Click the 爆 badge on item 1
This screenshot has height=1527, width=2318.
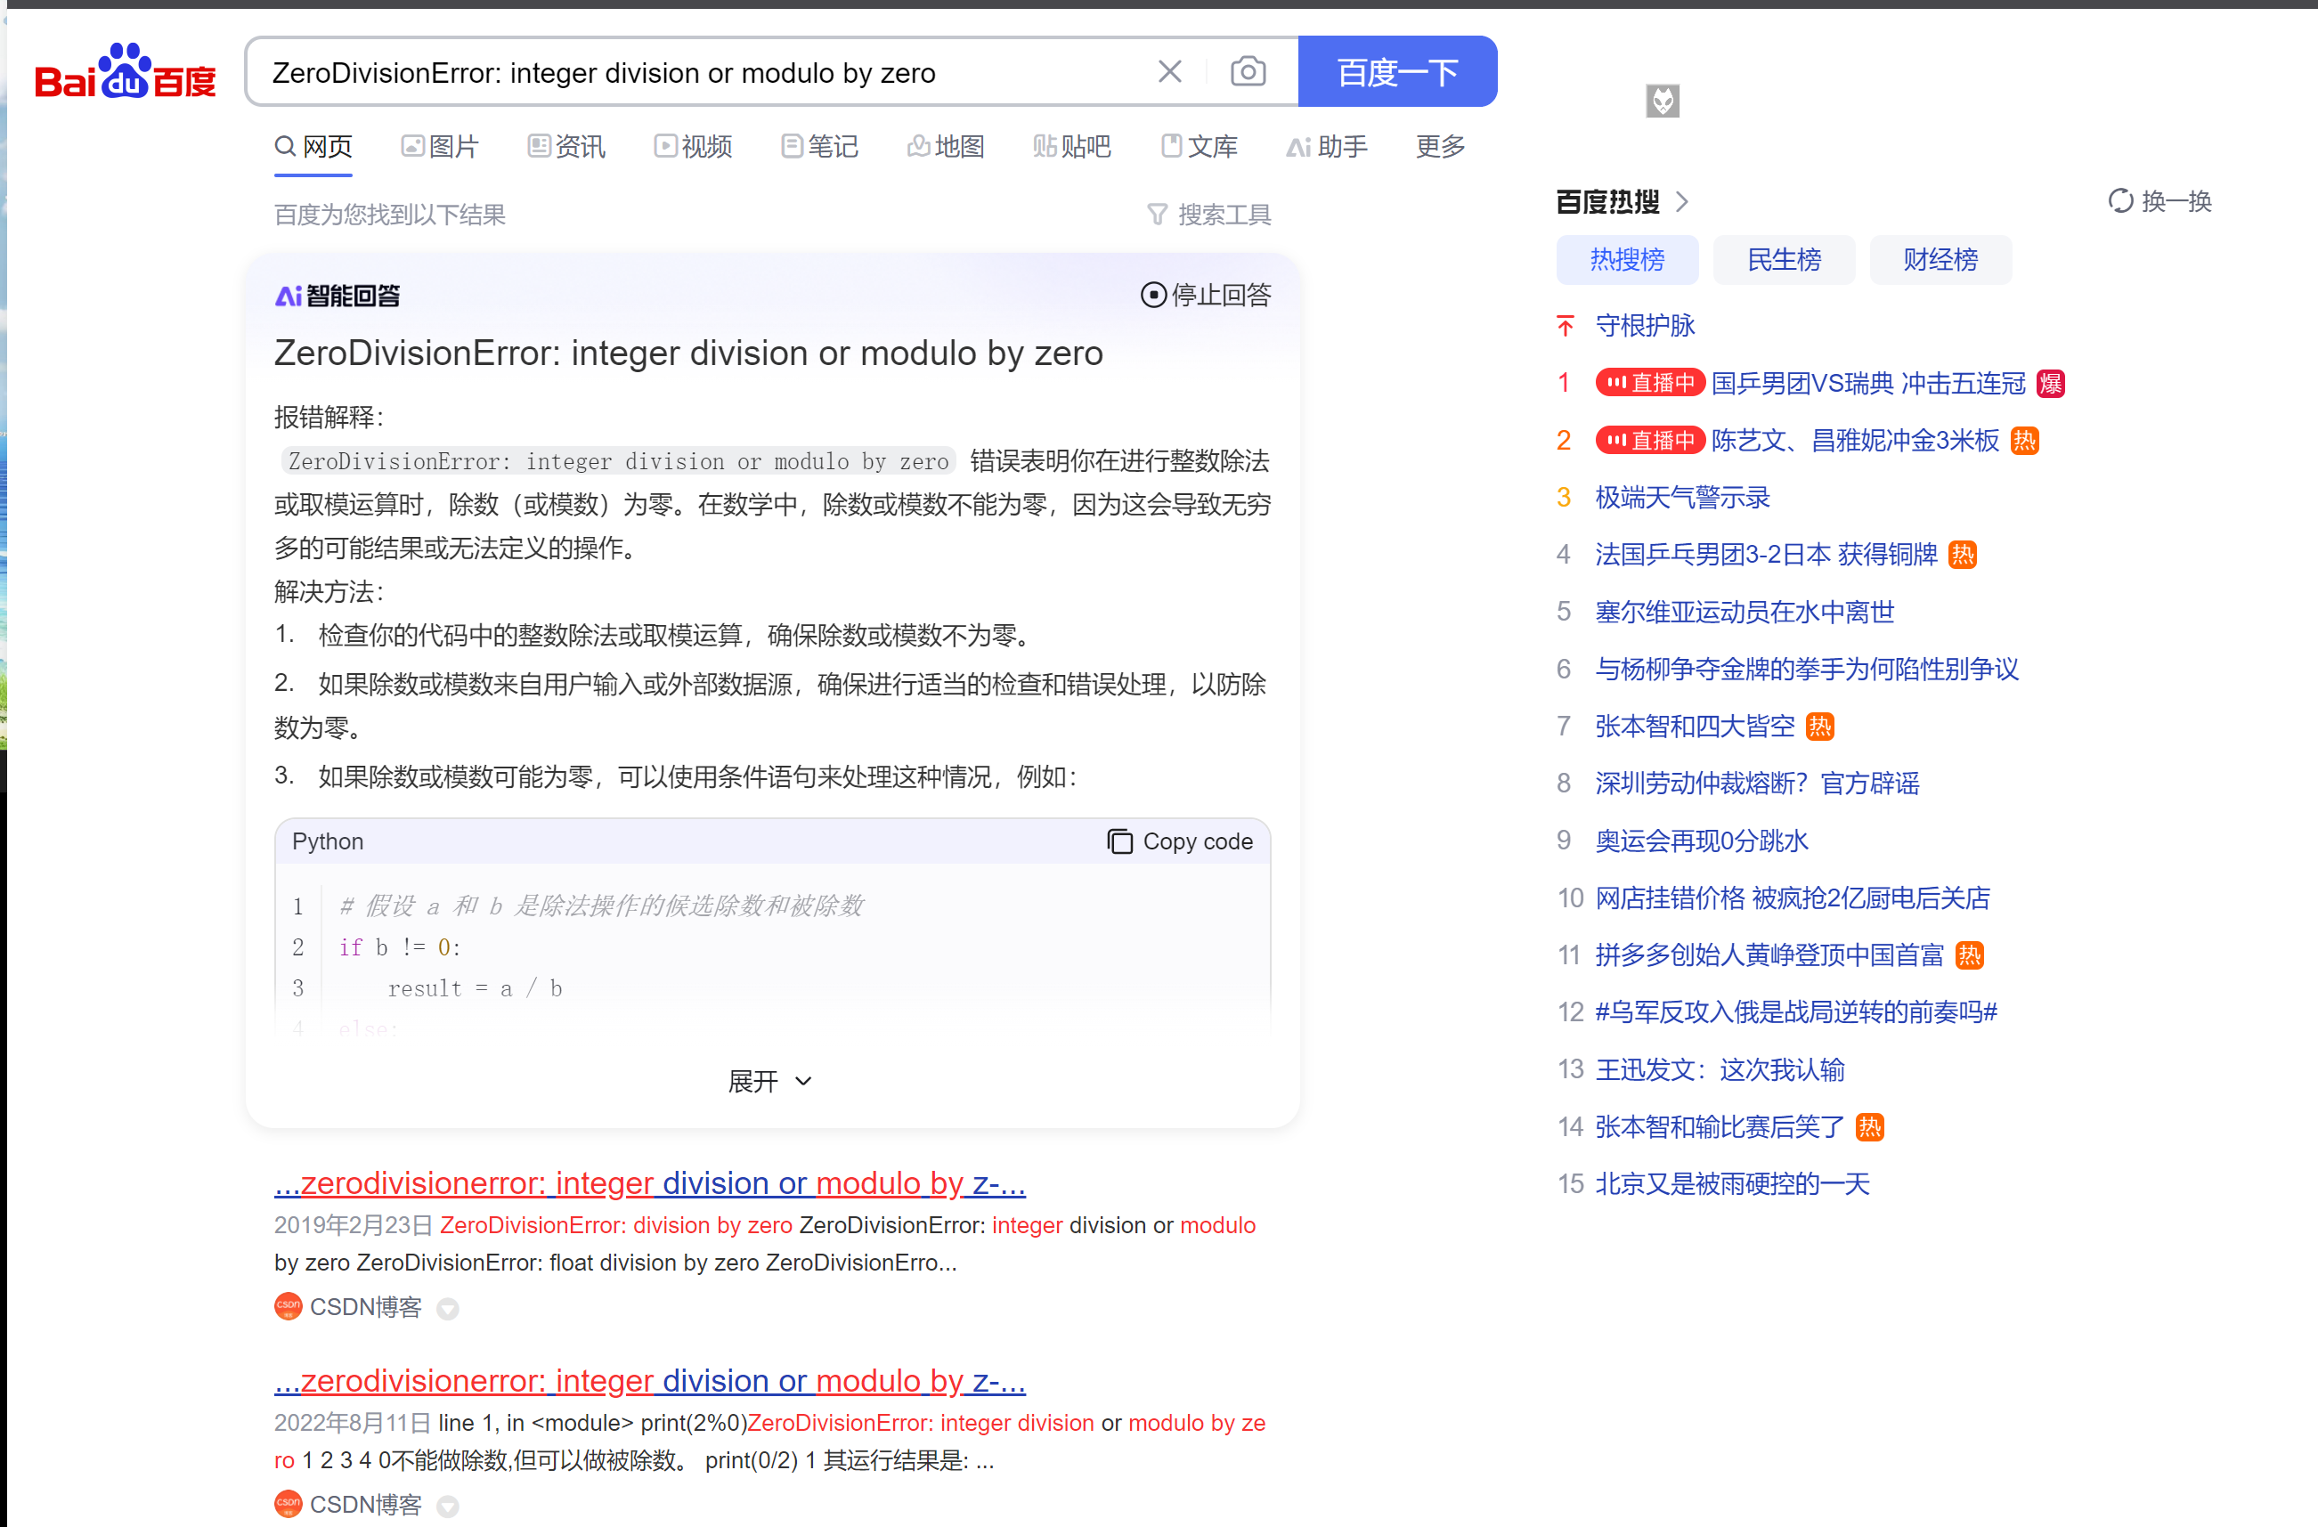(x=2050, y=384)
